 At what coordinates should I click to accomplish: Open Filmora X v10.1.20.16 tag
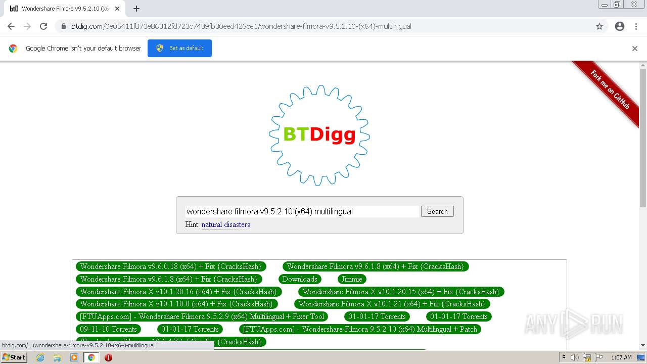(178, 292)
